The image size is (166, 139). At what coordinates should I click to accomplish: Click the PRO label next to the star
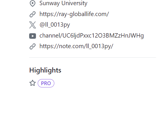click(x=46, y=83)
